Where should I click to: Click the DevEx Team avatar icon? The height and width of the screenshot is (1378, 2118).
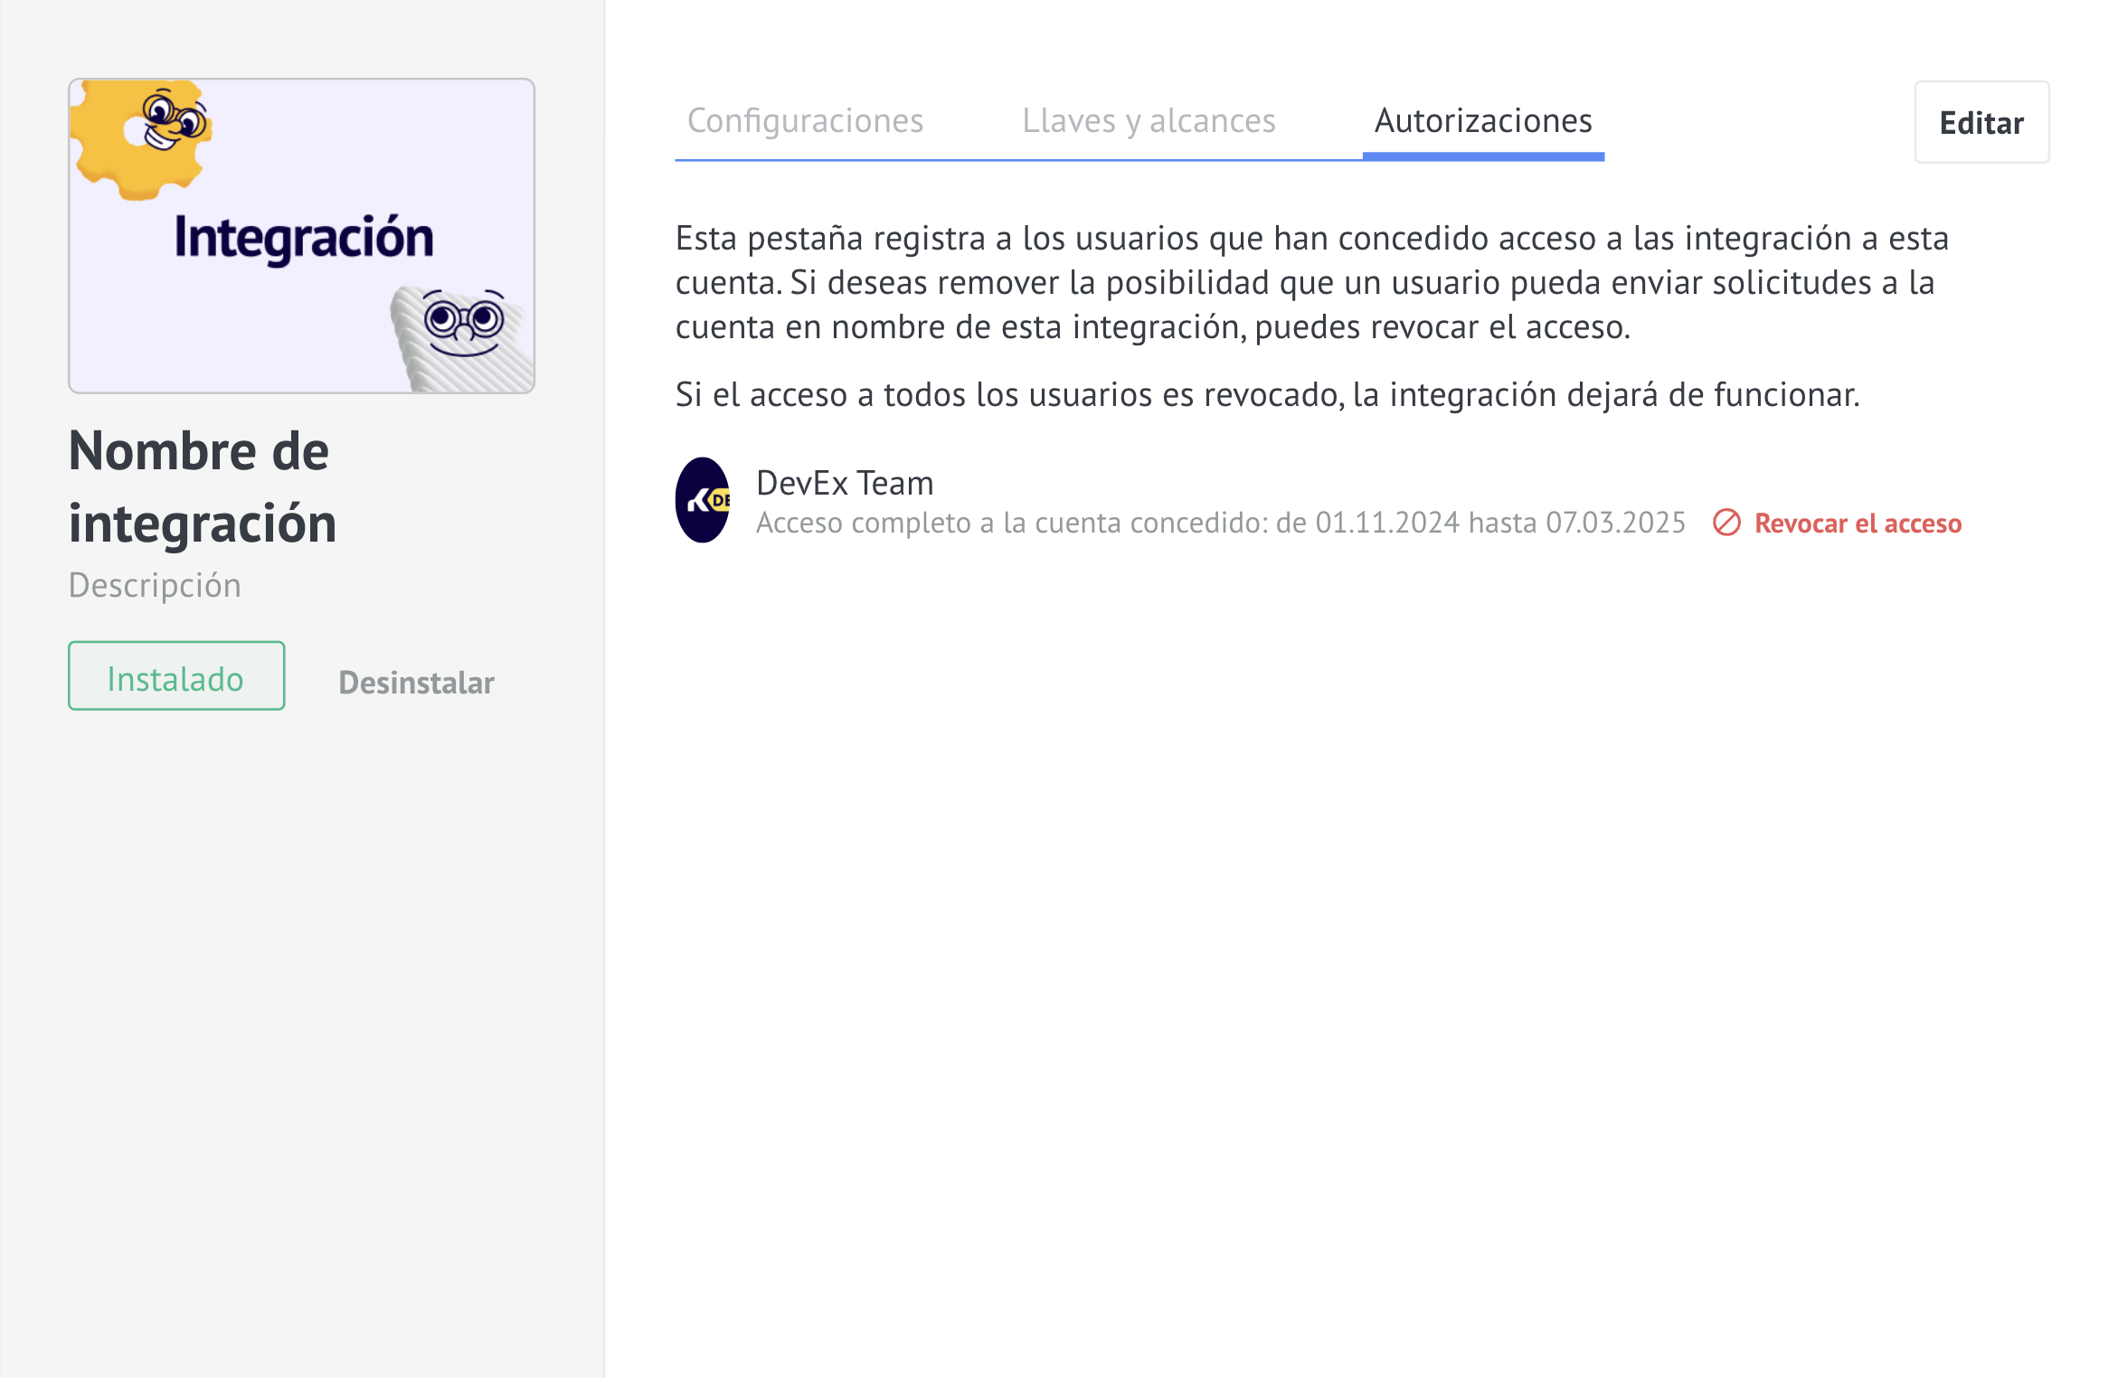click(x=703, y=500)
